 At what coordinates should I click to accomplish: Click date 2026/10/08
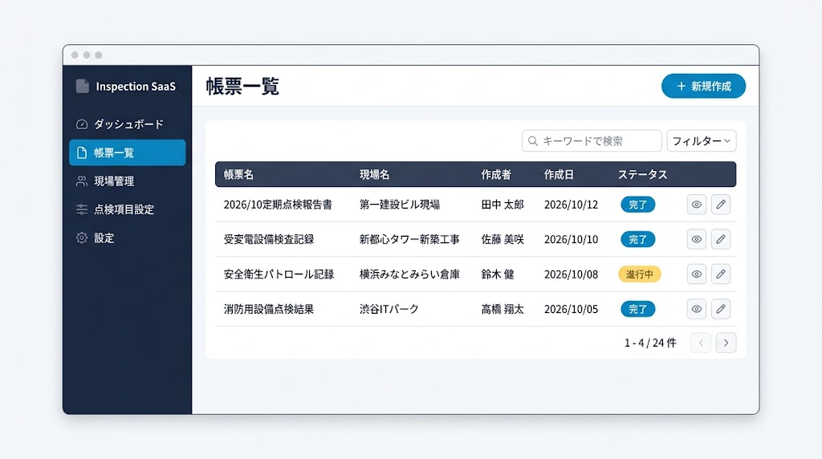pyautogui.click(x=571, y=274)
